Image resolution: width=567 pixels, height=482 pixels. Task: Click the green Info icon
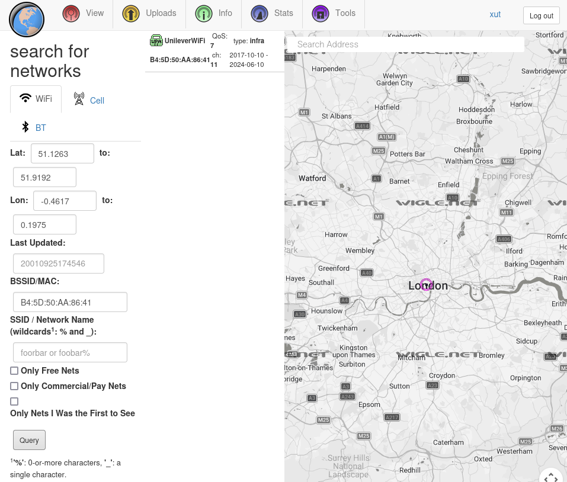204,14
